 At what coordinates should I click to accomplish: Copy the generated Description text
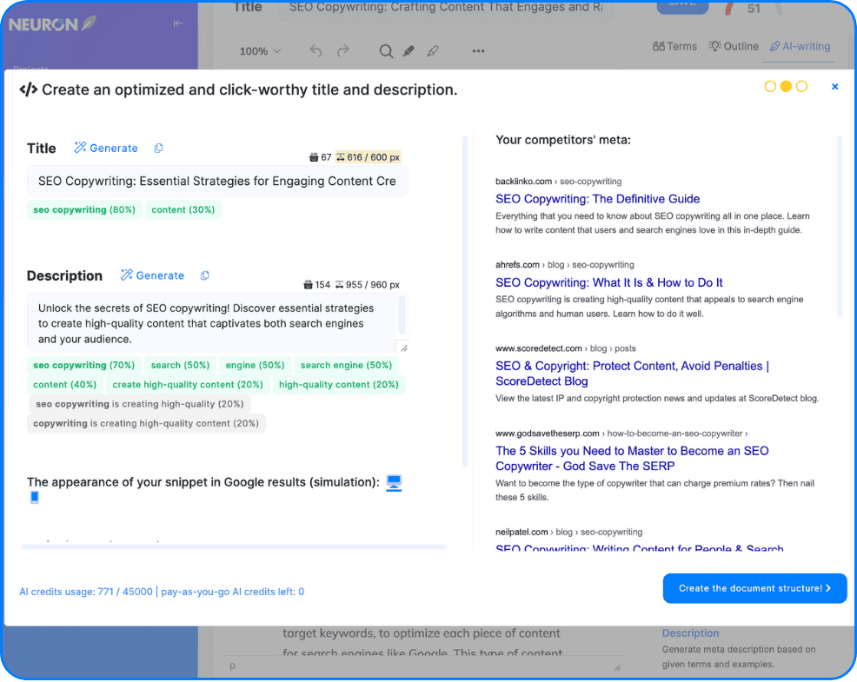point(204,275)
